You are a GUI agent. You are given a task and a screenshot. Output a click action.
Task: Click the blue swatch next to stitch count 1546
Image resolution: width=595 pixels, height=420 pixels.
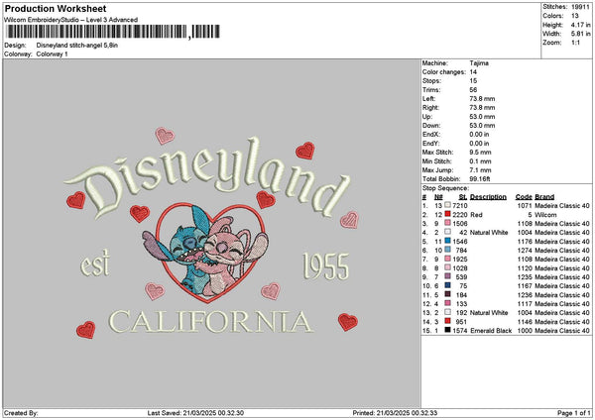(x=448, y=241)
